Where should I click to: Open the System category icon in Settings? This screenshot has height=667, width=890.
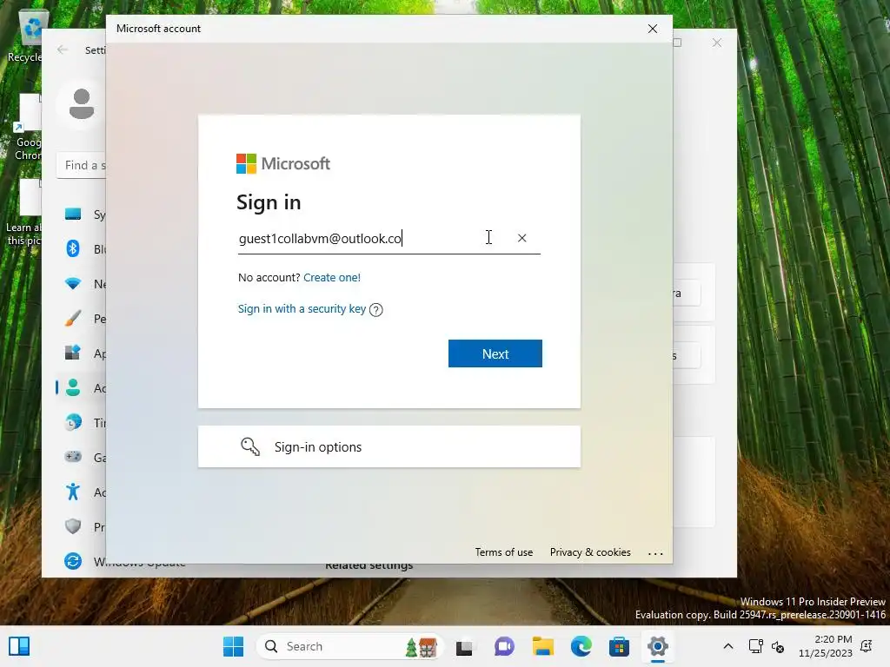(x=73, y=214)
